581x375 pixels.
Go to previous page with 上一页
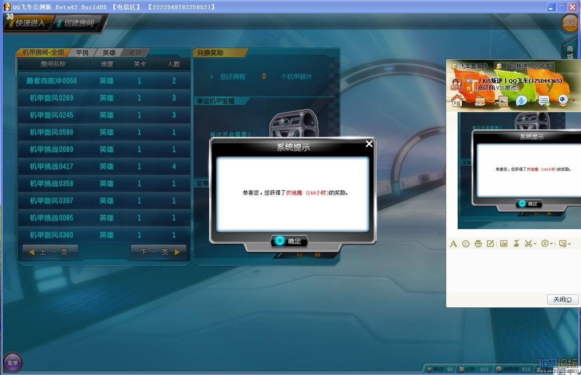50,252
